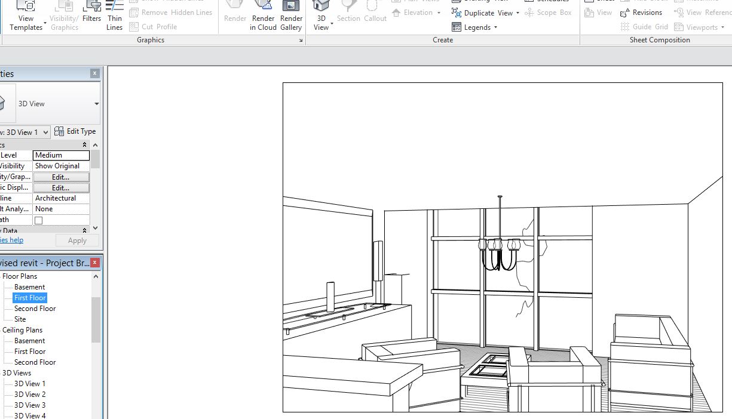The image size is (732, 419).
Task: Click the Revisions tool
Action: pyautogui.click(x=647, y=12)
